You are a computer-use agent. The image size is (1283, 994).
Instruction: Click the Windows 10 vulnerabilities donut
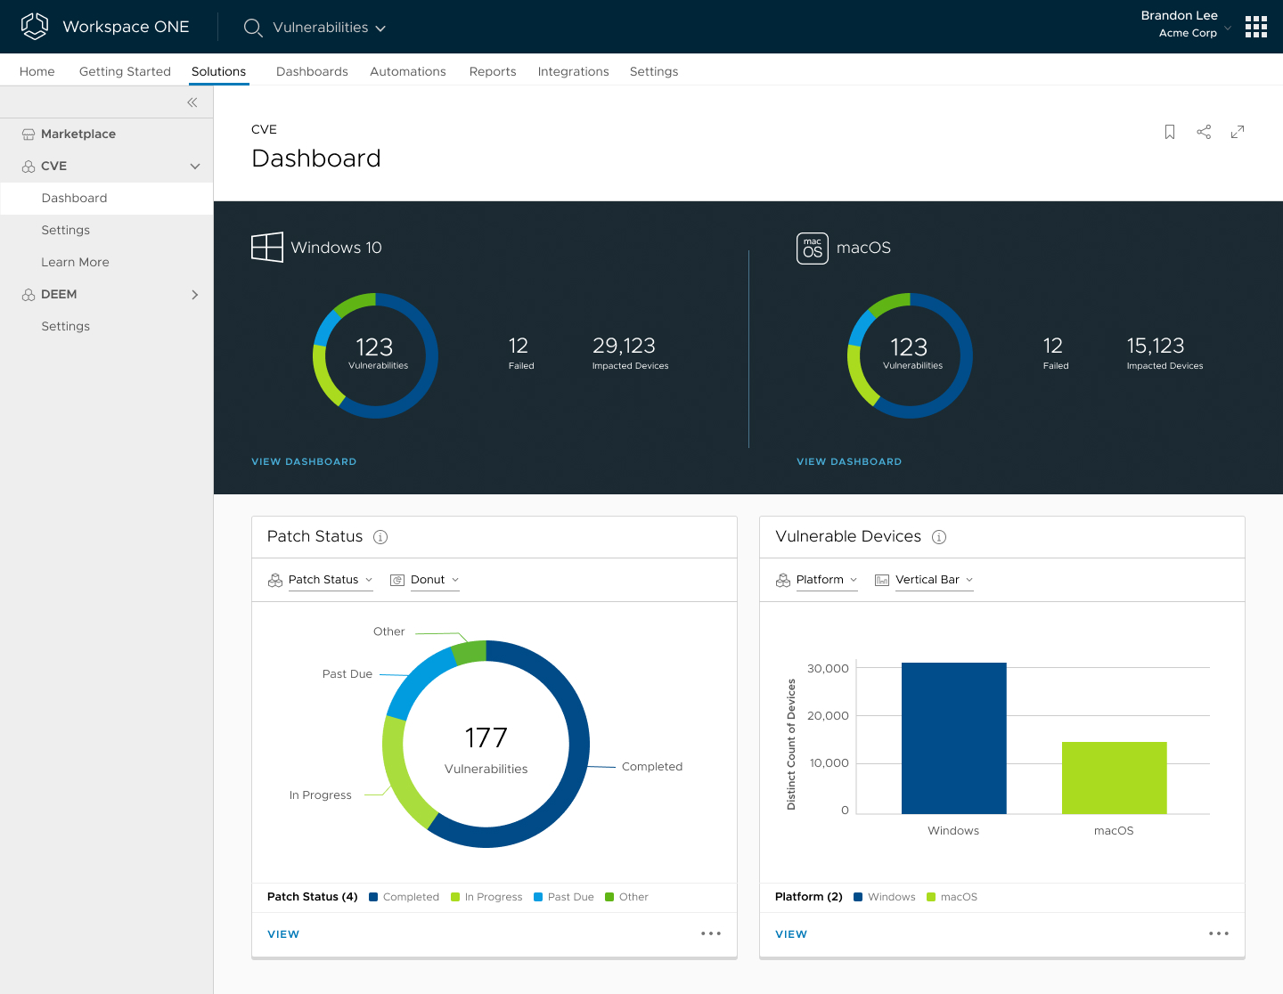(x=375, y=355)
